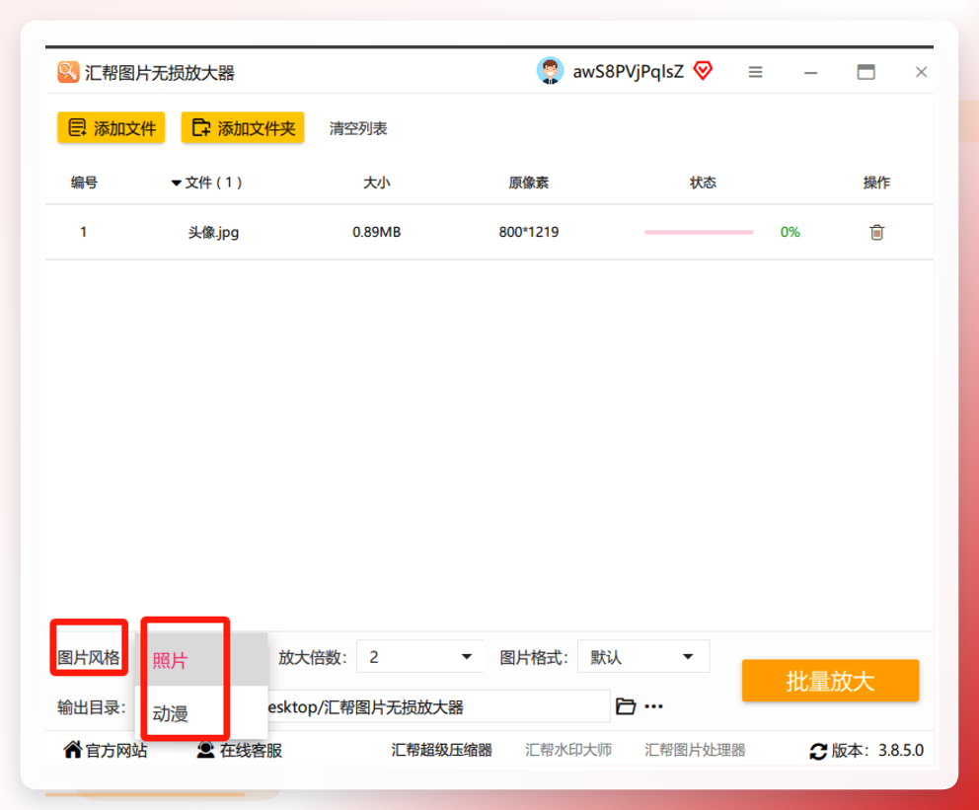Screen dimensions: 979x810
Task: Open 汇帮超级压缩器 link
Action: [441, 750]
